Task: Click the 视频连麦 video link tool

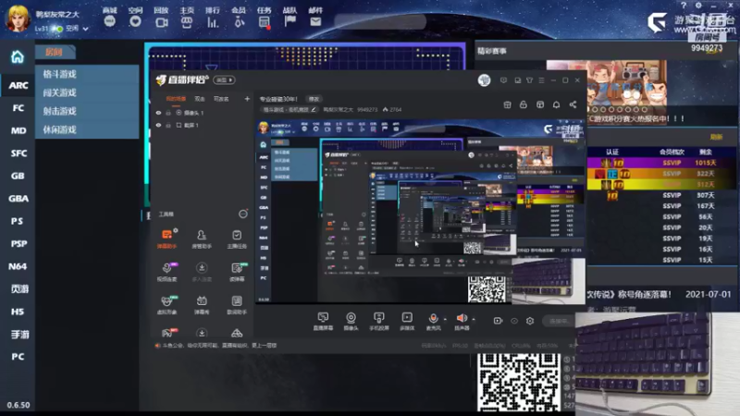Action: tap(167, 272)
